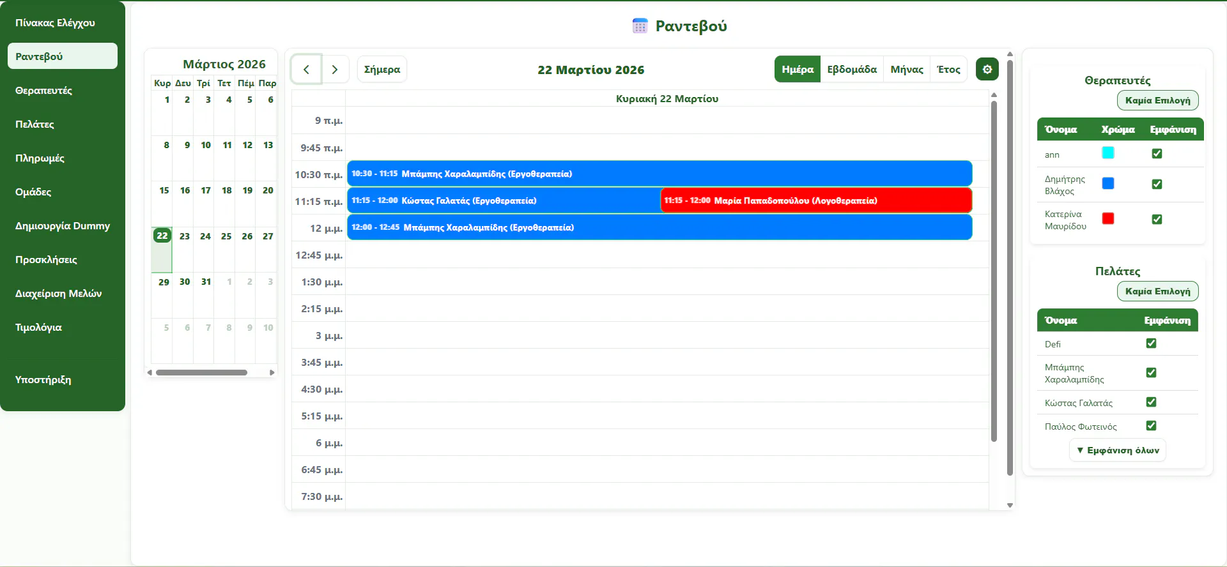Image resolution: width=1227 pixels, height=567 pixels.
Task: Click day view inner vertical scrollbar
Action: point(994,271)
